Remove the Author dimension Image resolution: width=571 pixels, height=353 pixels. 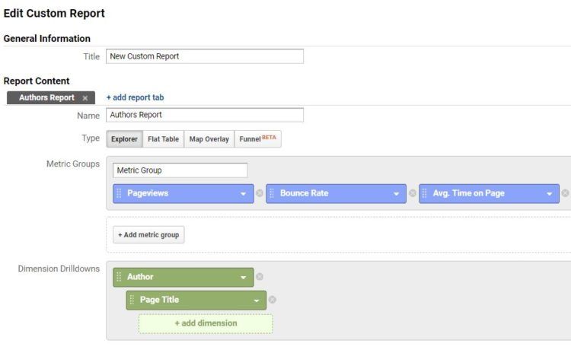[260, 277]
